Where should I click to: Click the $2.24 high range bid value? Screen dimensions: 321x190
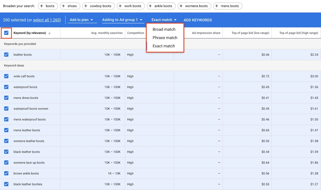click(x=314, y=55)
